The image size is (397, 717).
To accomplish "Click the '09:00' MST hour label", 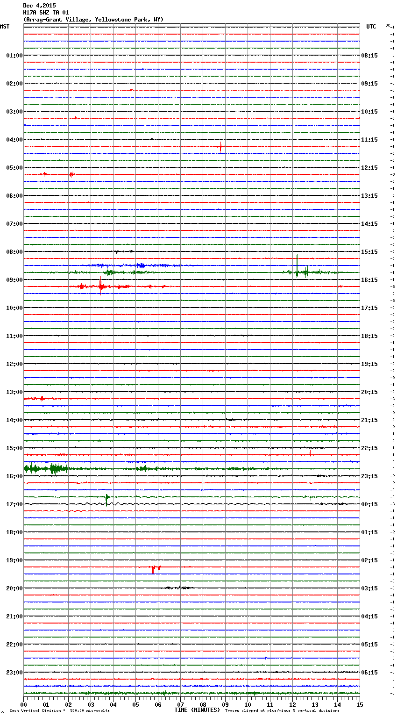I will [14, 280].
